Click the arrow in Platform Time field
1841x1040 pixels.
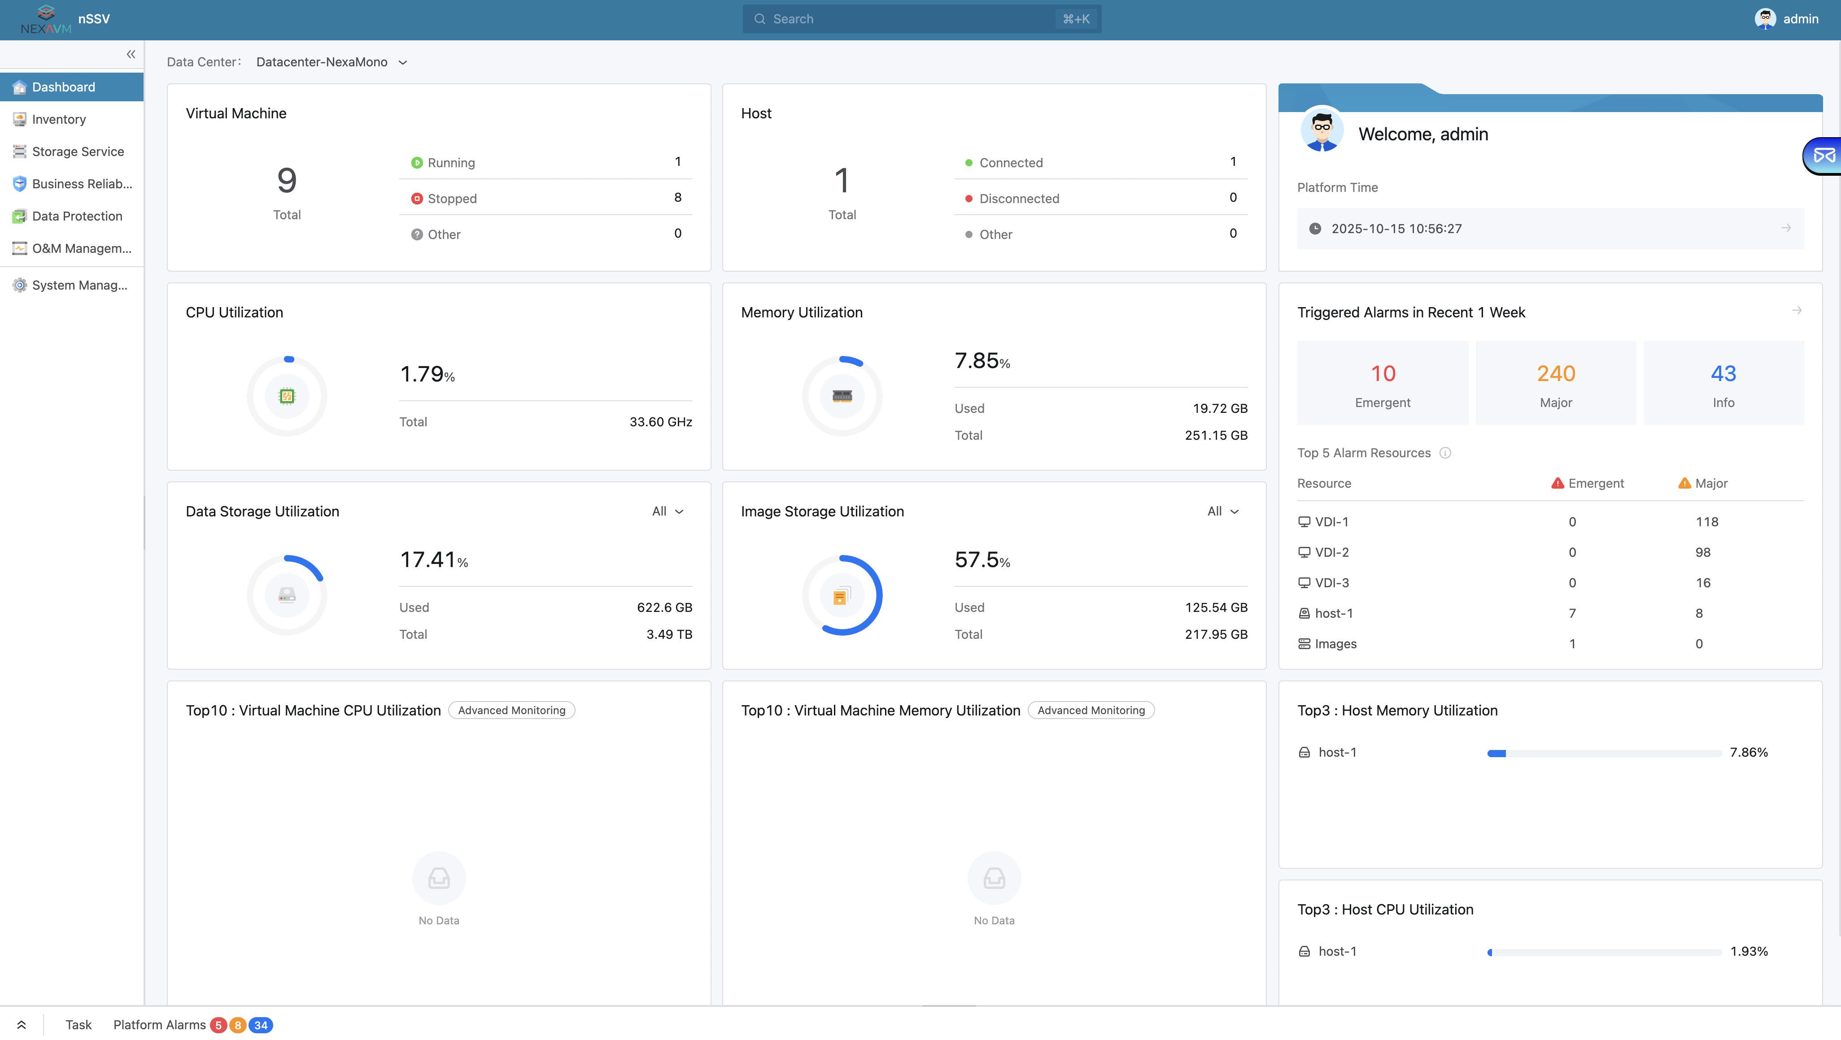[x=1786, y=229]
